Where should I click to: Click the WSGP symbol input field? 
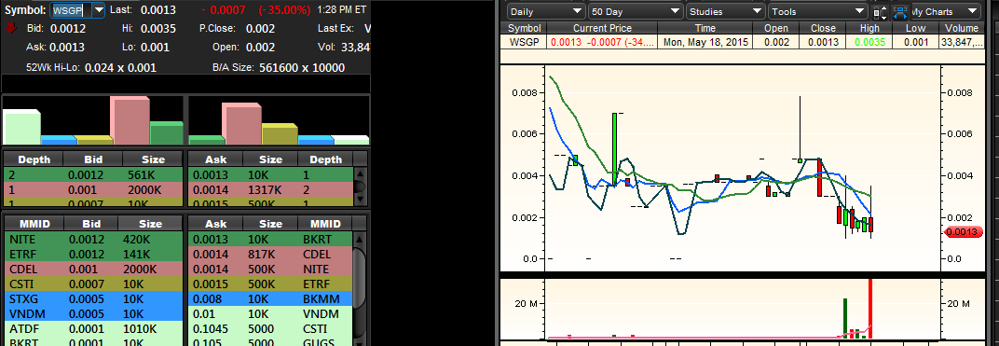coord(71,10)
